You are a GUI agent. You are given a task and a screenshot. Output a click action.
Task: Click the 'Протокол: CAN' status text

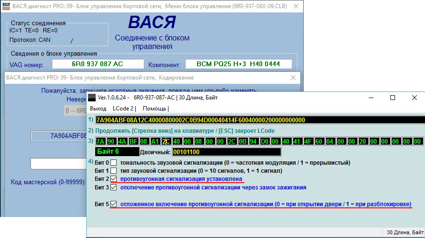click(x=30, y=40)
